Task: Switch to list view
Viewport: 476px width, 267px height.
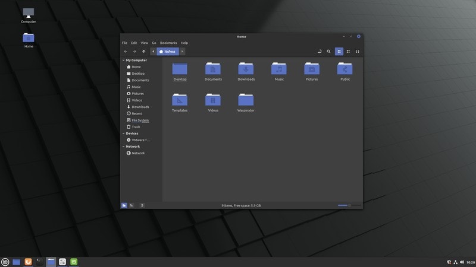Action: [348, 52]
